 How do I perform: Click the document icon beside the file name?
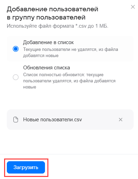16,120
